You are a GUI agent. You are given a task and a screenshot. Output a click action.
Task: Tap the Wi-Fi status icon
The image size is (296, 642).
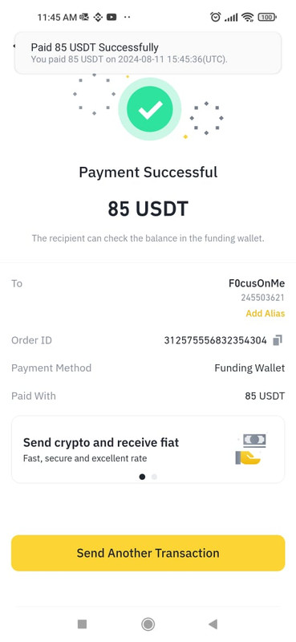point(247,17)
